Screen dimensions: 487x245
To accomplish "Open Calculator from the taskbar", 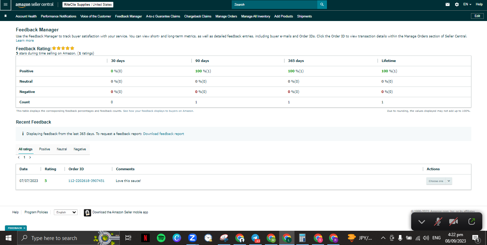I will click(302, 238).
